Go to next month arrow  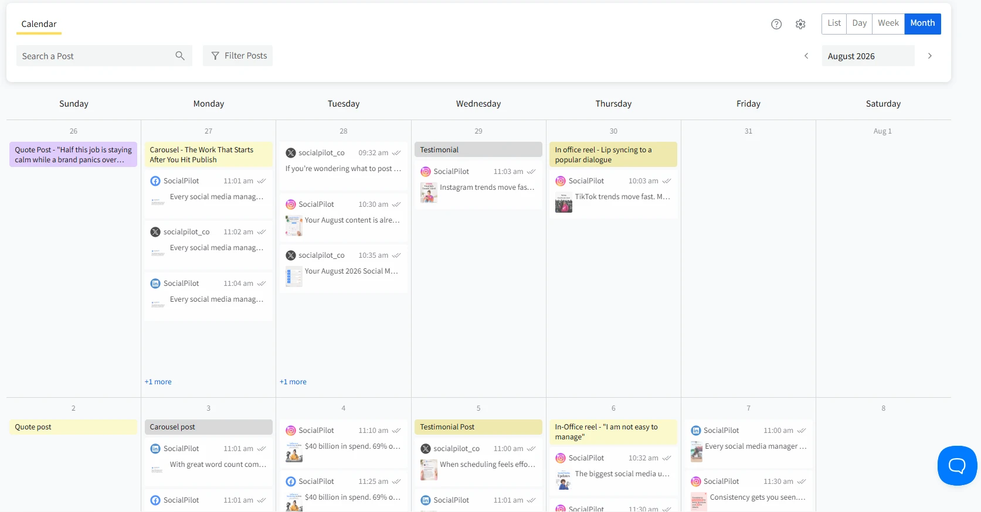pos(929,56)
